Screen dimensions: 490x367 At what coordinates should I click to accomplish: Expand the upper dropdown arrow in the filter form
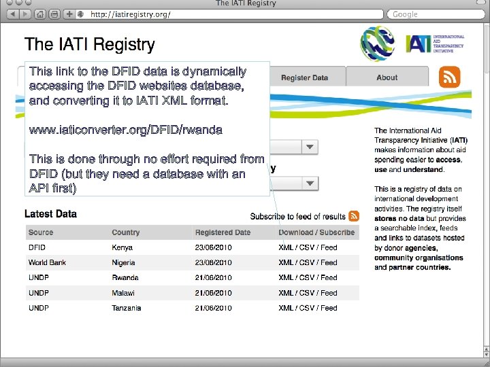coord(310,147)
